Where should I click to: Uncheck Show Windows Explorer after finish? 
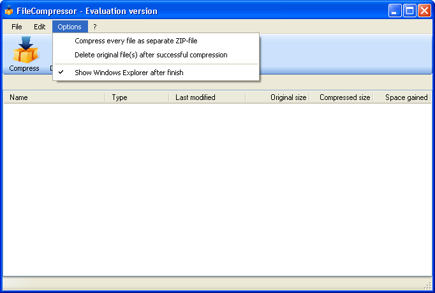(x=129, y=73)
